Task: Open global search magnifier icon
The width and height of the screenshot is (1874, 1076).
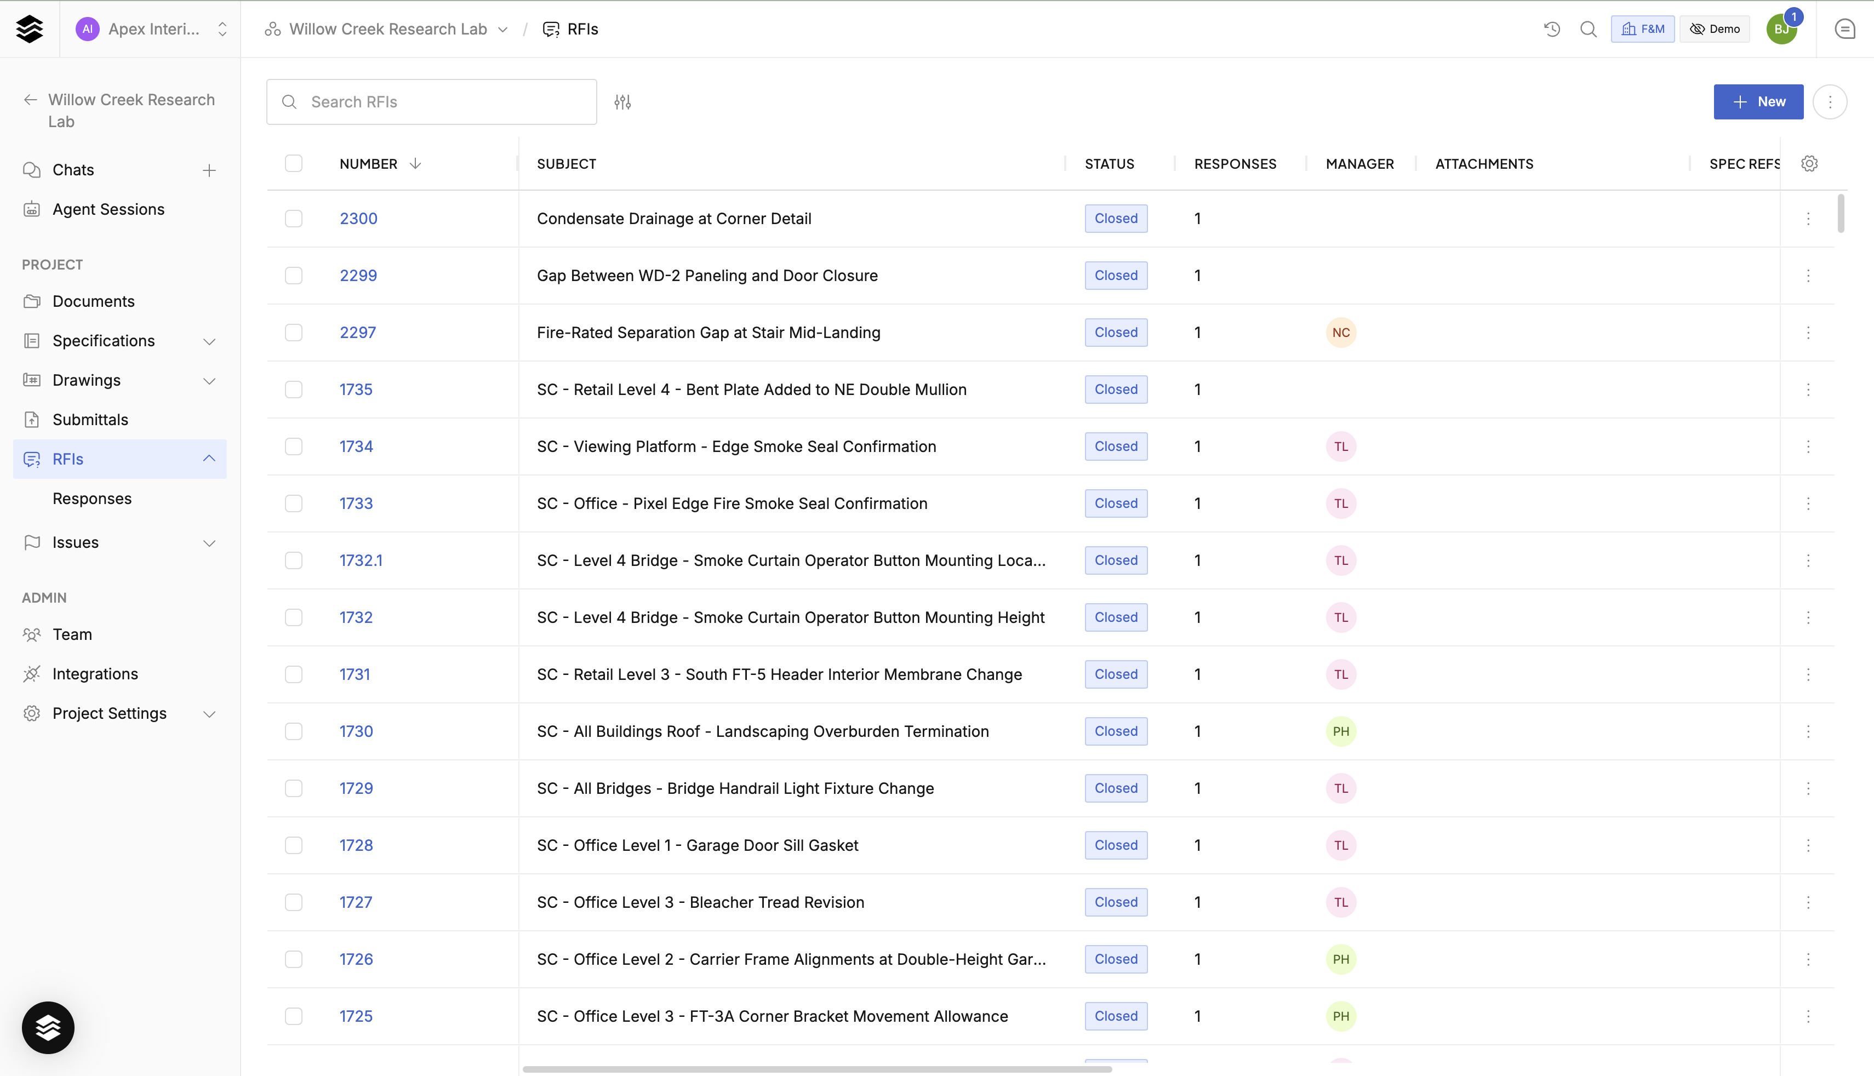Action: tap(1588, 29)
